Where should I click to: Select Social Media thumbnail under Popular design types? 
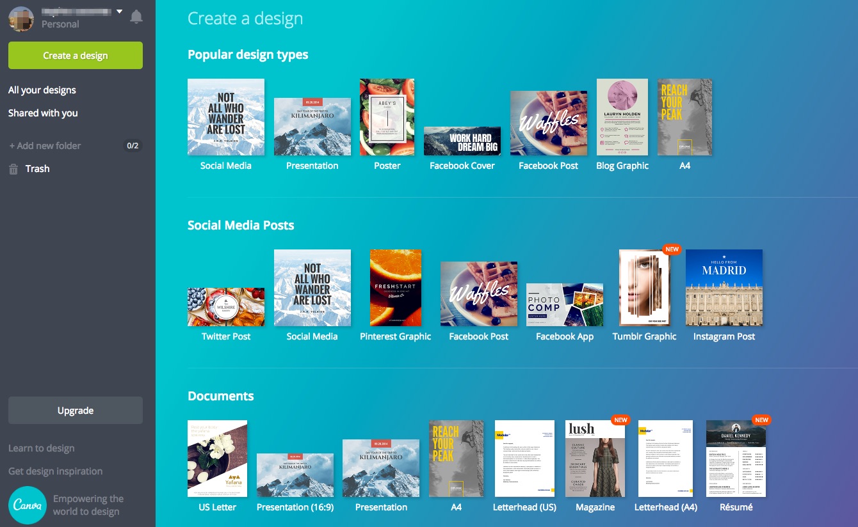point(226,117)
